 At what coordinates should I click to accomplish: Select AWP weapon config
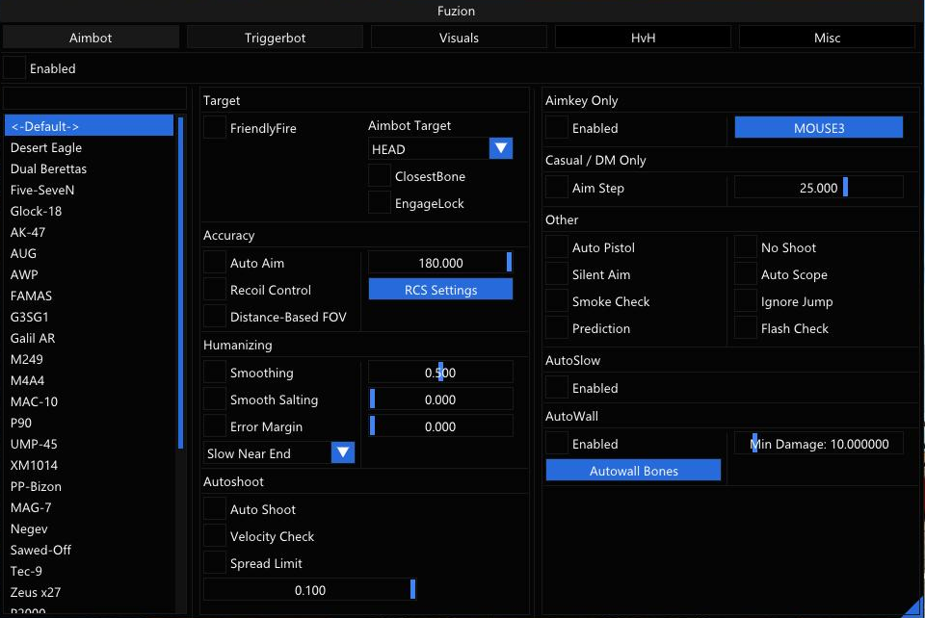coord(89,274)
